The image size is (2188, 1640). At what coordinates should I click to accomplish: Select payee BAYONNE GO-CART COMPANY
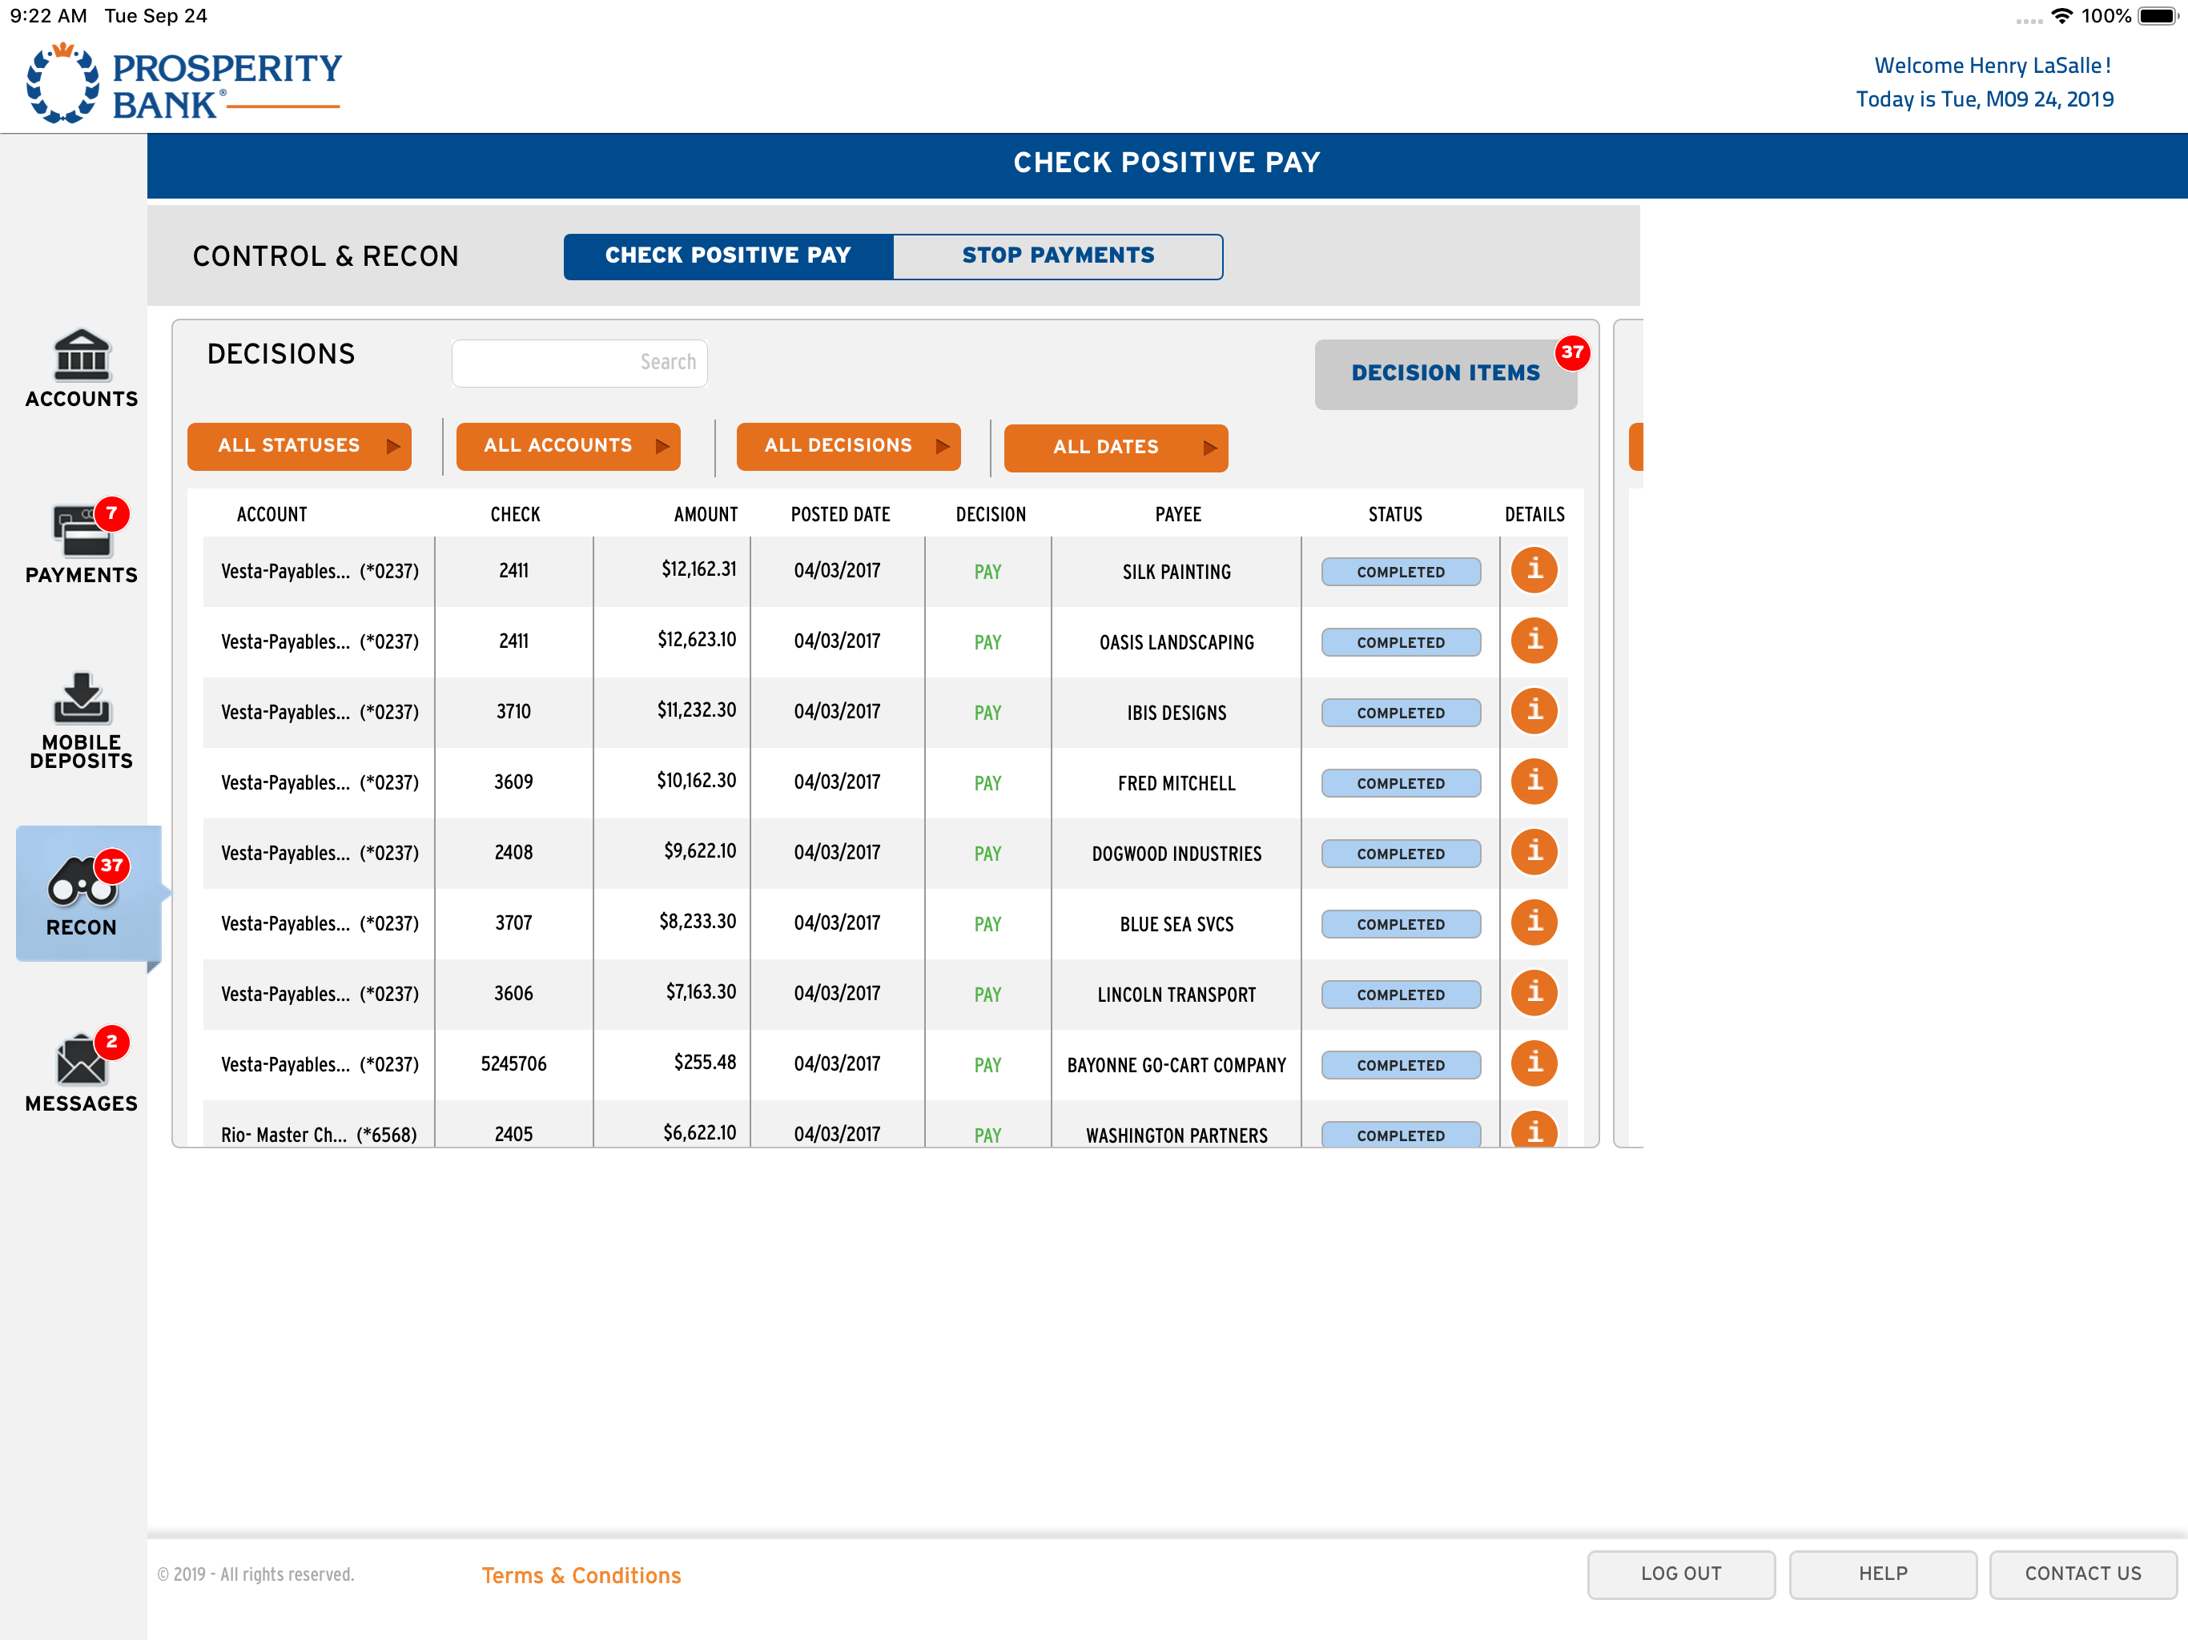pyautogui.click(x=1177, y=1065)
